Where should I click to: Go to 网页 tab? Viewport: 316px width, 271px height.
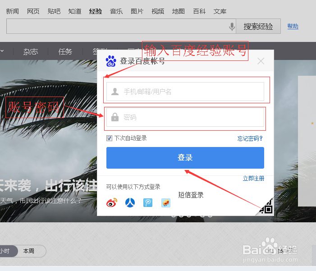tap(33, 11)
